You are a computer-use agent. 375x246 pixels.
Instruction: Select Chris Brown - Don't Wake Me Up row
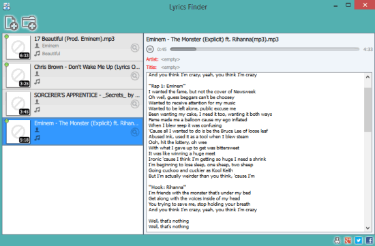[x=73, y=75]
